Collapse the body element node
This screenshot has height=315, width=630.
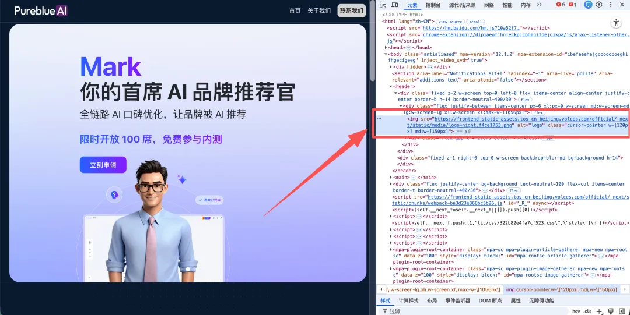pos(386,54)
